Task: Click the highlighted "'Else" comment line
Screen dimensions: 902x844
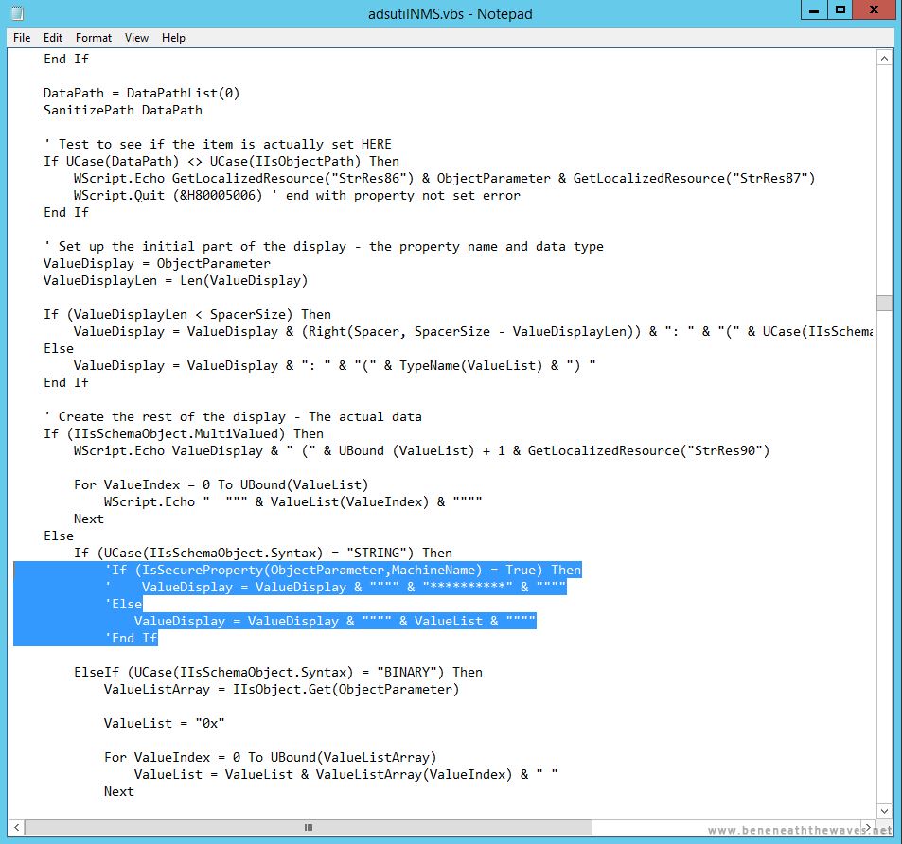Action: tap(123, 605)
